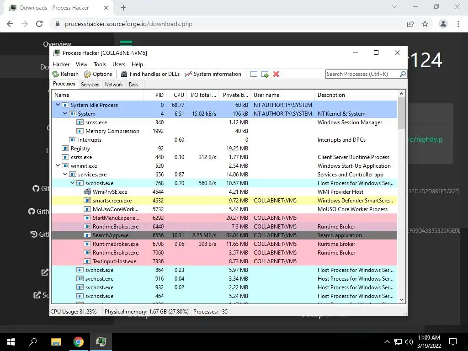Click the Chrome address bar URL
The image size is (468, 351).
point(128,24)
